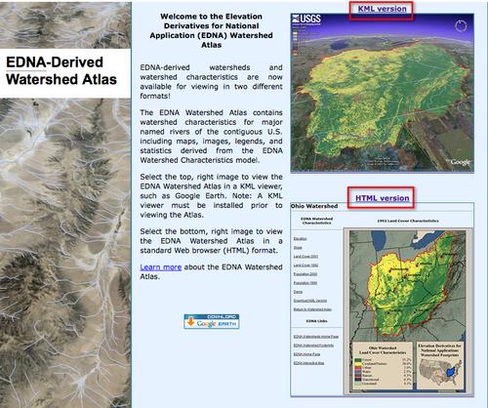Open the USGS Google Earth watershed image
Image resolution: width=488 pixels, height=408 pixels.
click(x=382, y=93)
